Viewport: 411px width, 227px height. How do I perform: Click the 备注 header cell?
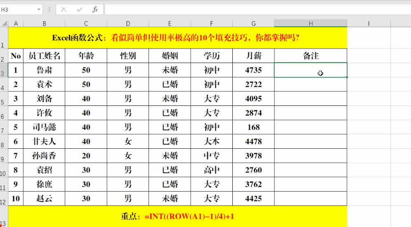(311, 56)
